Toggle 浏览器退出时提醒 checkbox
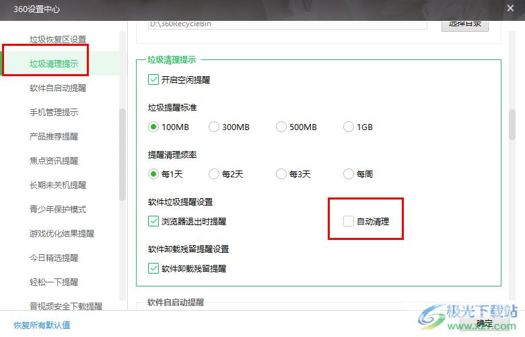This screenshot has height=337, width=525. (x=153, y=221)
